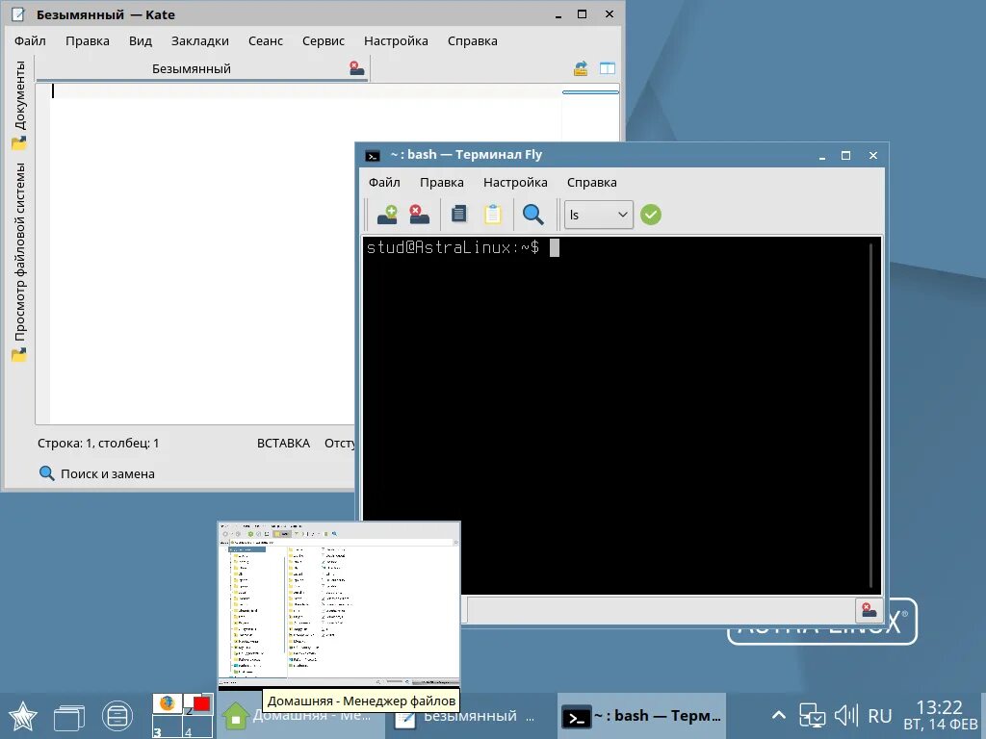Image resolution: width=986 pixels, height=739 pixels.
Task: Open Просмотр файловой системы side panel in Kate
Action: pos(19,262)
